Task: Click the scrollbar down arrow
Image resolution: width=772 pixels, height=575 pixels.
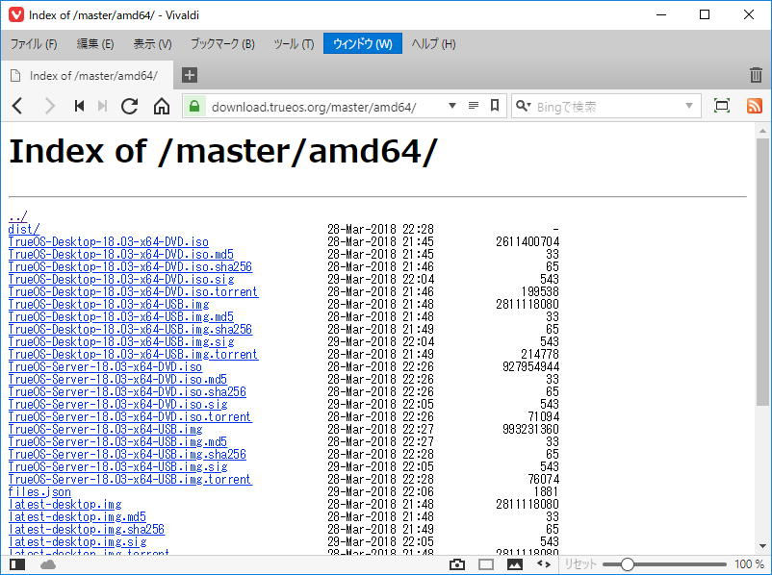Action: pyautogui.click(x=762, y=546)
